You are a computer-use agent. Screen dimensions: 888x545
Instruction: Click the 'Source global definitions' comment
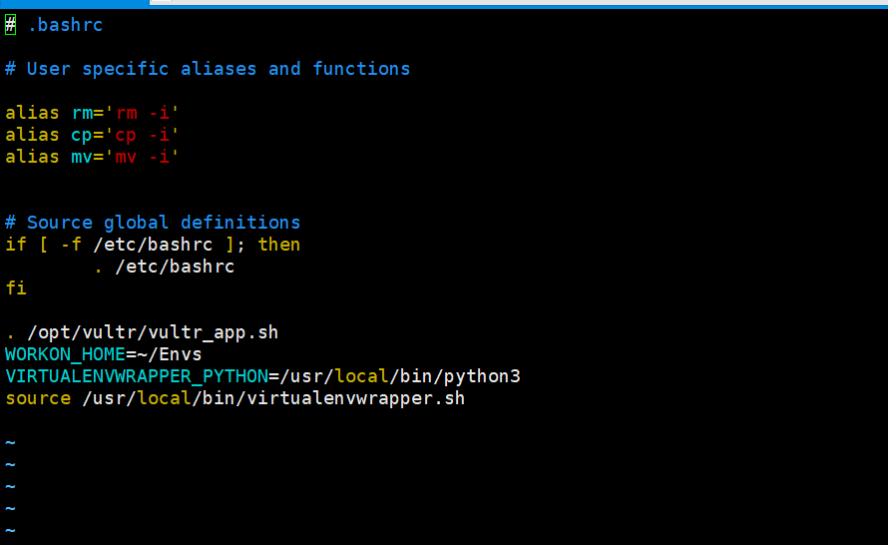163,223
